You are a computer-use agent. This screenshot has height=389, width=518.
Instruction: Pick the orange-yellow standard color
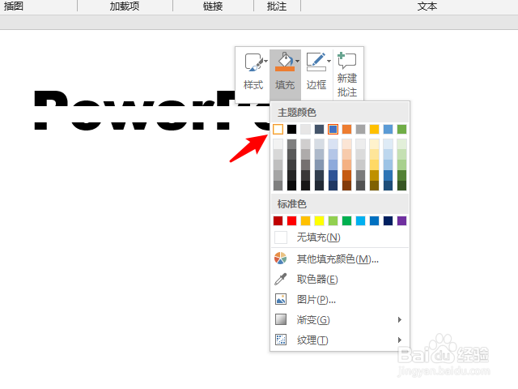coord(306,220)
